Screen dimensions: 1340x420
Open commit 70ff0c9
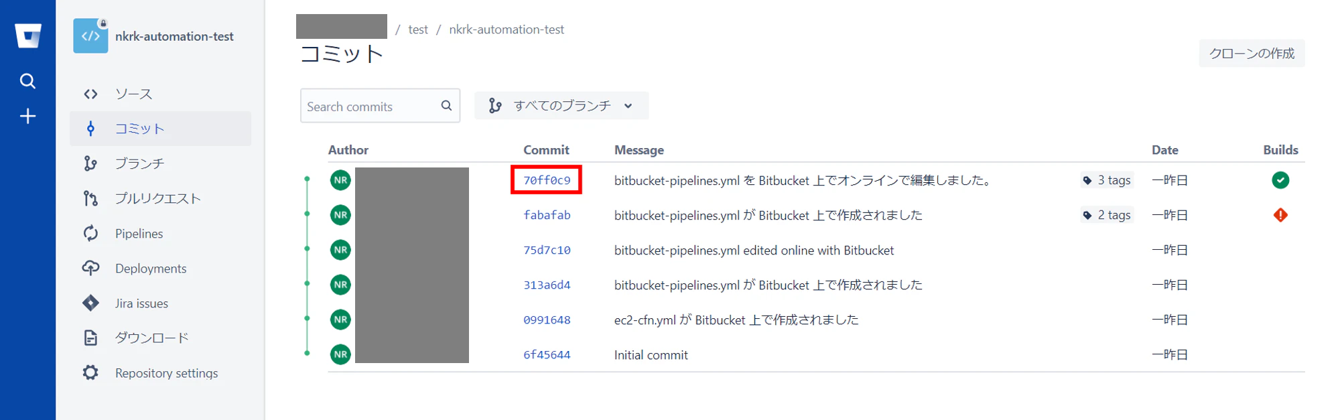(x=547, y=180)
